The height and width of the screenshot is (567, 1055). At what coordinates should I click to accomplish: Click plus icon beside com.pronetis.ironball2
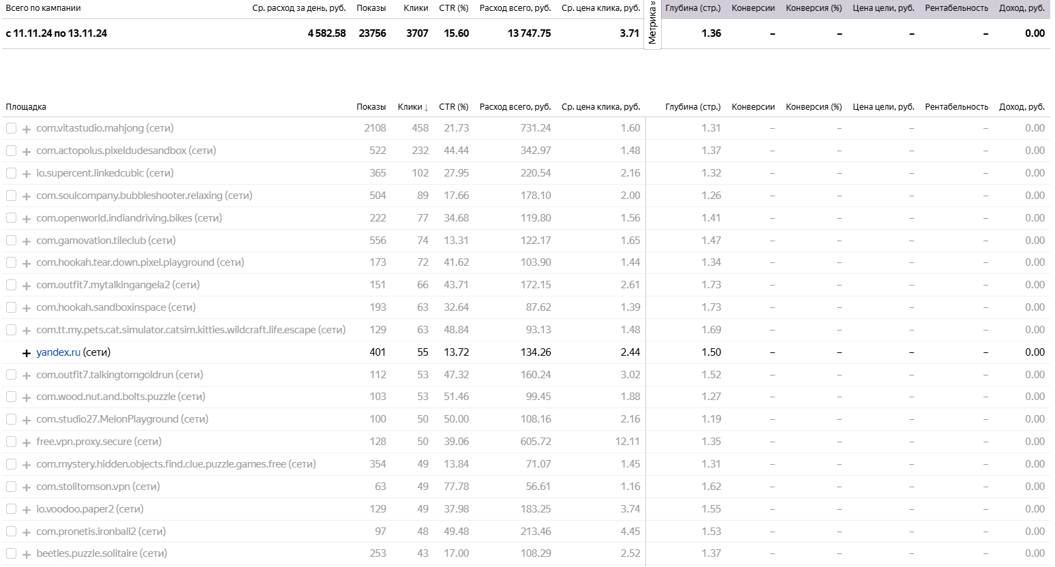tap(27, 532)
